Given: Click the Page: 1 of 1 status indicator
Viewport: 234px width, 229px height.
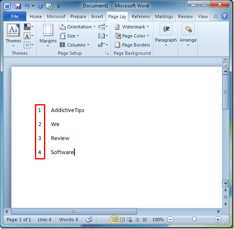Looking at the screenshot, I should (x=19, y=220).
